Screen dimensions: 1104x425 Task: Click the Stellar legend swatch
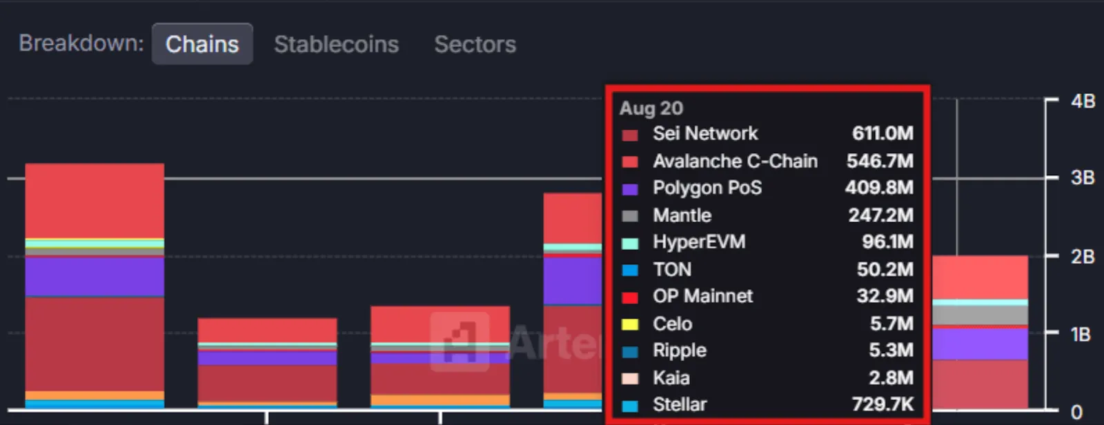point(630,406)
